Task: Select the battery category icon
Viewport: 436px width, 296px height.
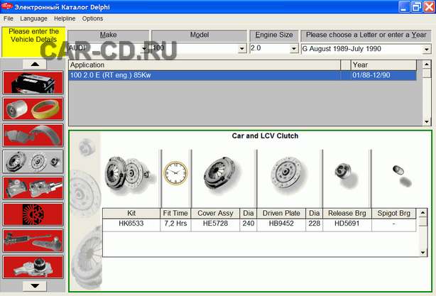Action: click(33, 82)
